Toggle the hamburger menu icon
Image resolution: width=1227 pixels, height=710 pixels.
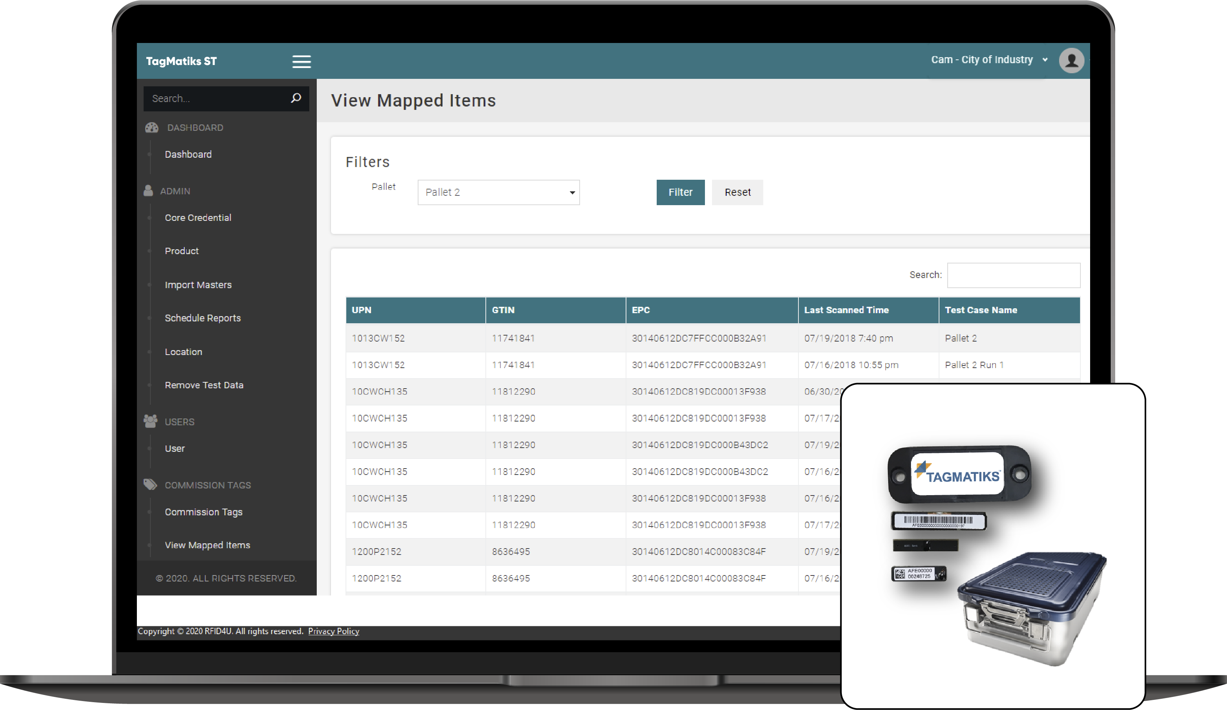pyautogui.click(x=301, y=61)
